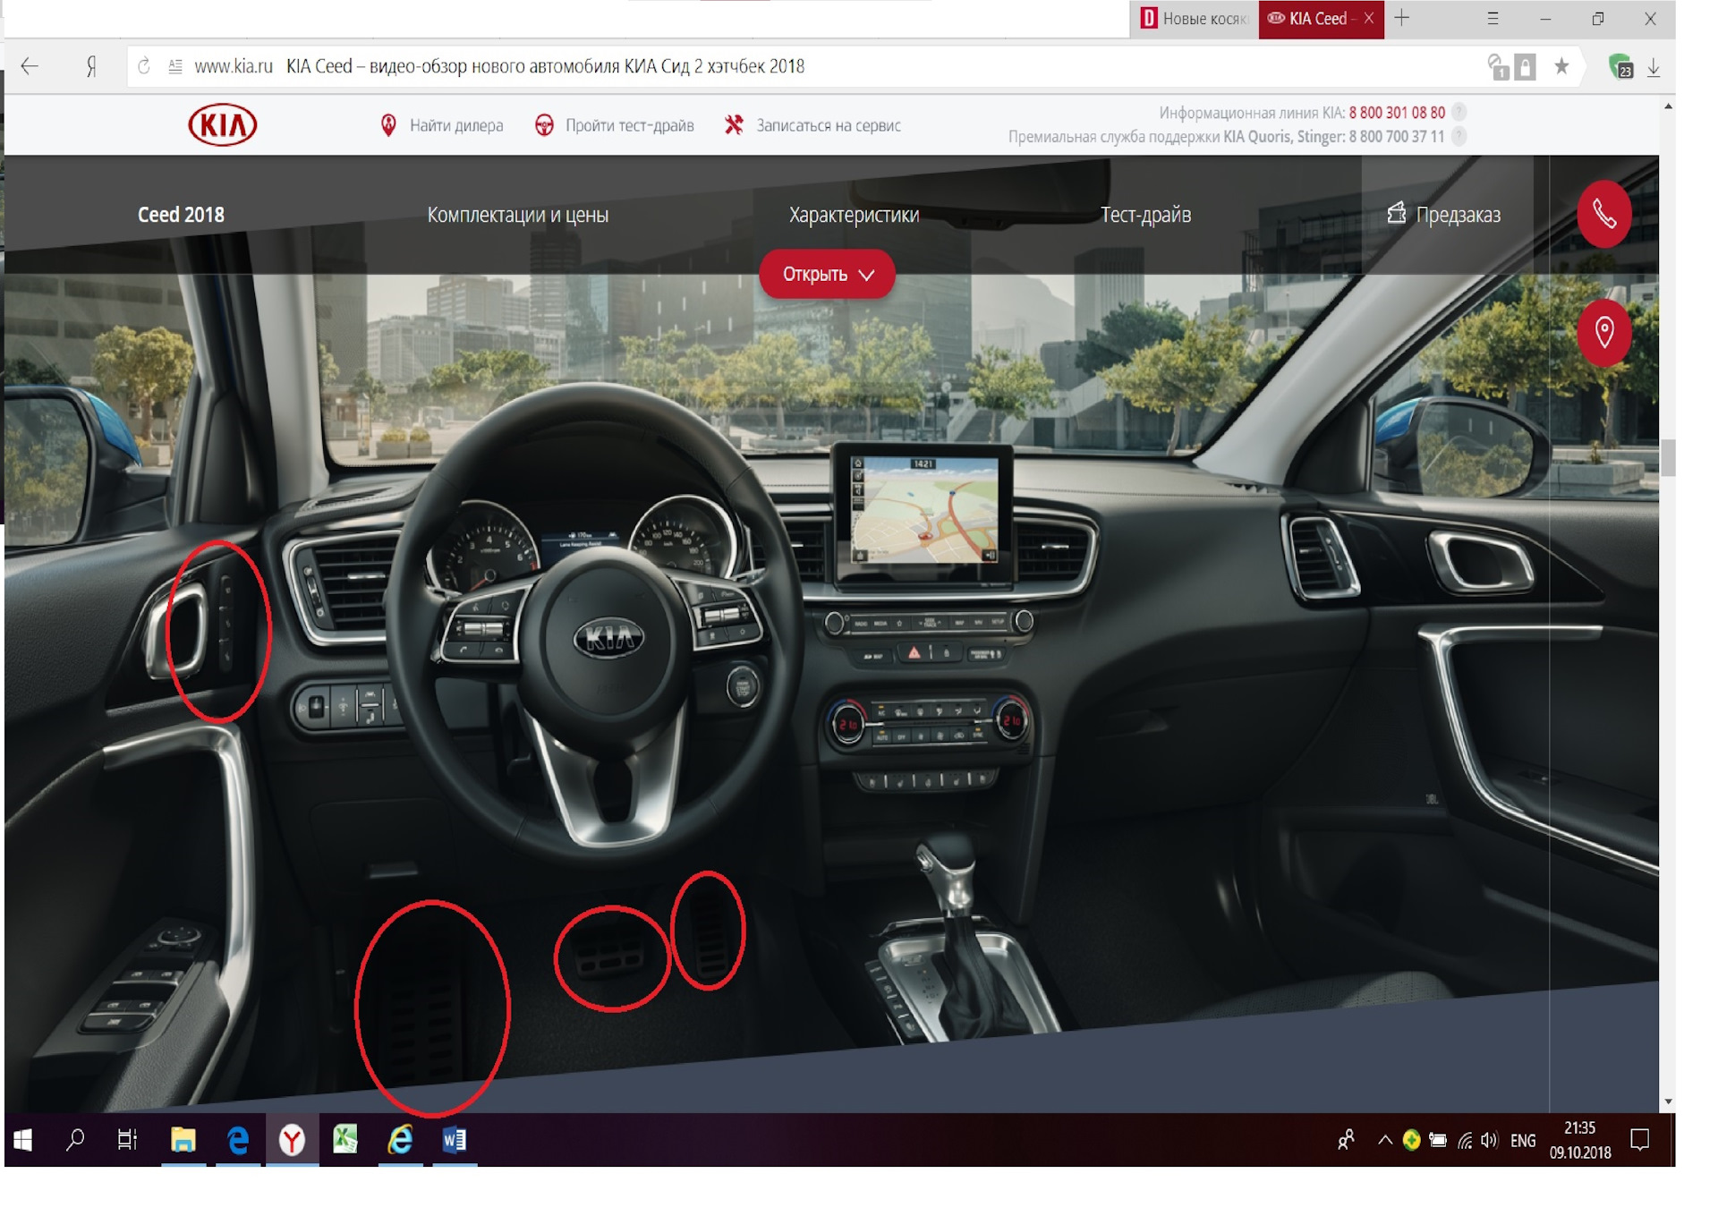
Task: Go back with the browser back arrow
Action: (x=30, y=66)
